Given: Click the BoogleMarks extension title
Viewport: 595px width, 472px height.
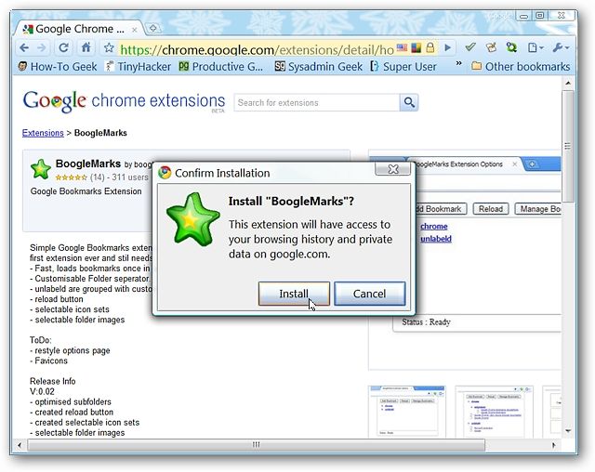Looking at the screenshot, I should 88,164.
